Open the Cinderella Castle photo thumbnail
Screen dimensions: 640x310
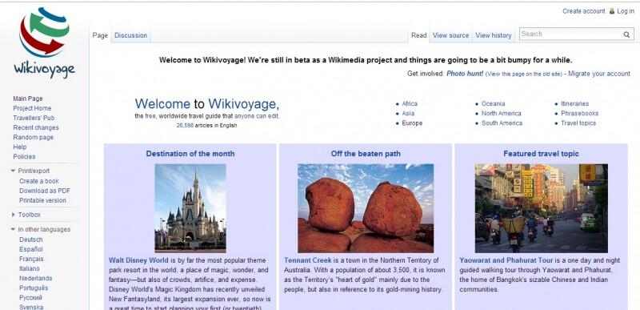click(x=190, y=208)
